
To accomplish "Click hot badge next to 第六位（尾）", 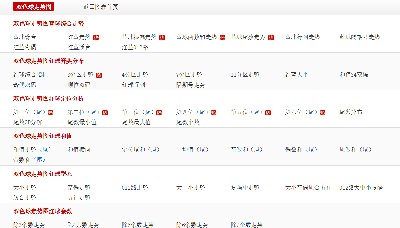I will click(x=323, y=113).
